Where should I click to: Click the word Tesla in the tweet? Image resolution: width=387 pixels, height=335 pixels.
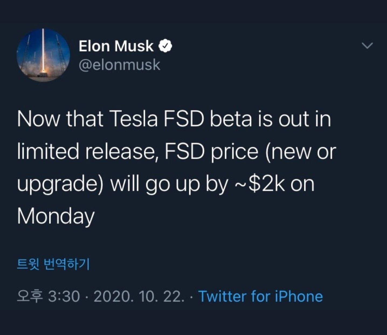tap(133, 119)
